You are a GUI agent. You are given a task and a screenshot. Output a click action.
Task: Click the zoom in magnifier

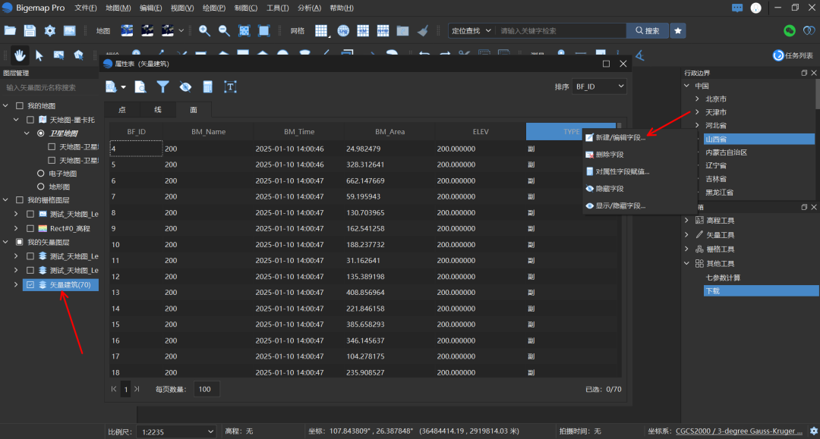(204, 31)
